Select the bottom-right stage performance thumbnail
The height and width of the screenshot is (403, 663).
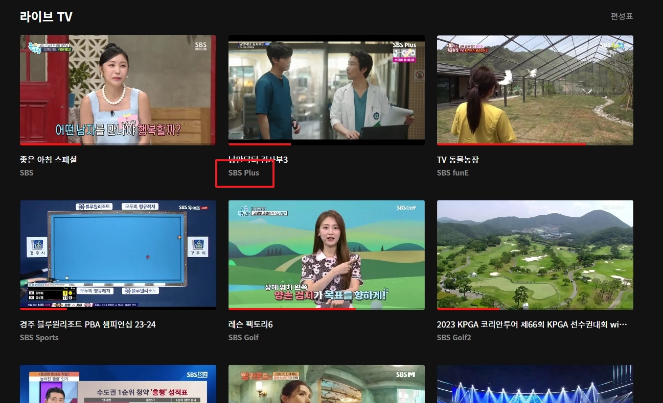pyautogui.click(x=535, y=388)
